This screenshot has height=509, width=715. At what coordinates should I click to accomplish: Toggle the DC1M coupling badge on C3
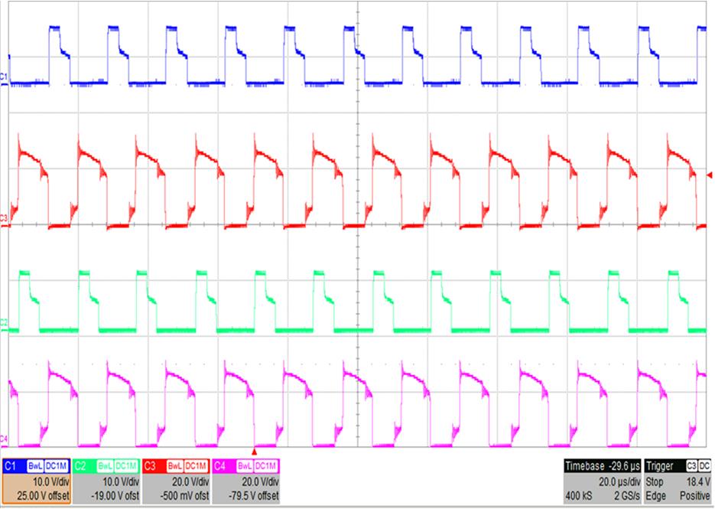(x=197, y=465)
